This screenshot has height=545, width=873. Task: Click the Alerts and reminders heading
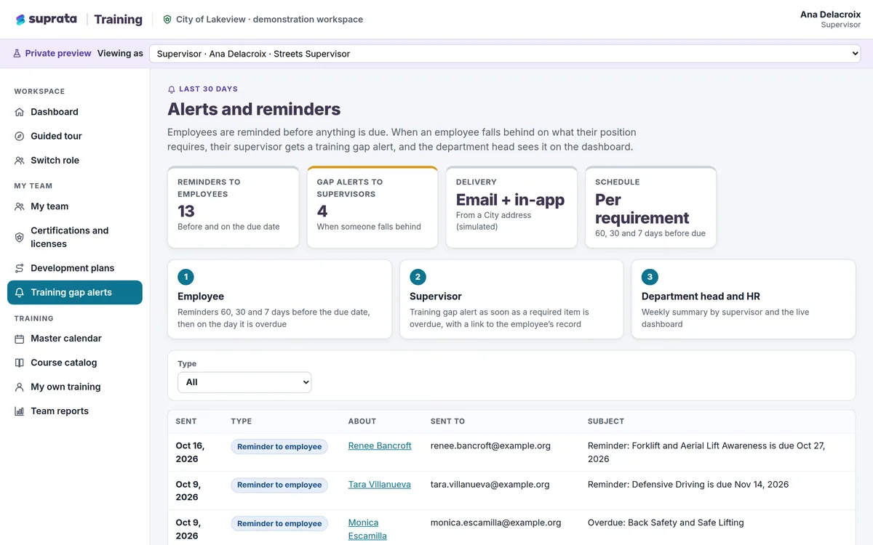point(254,110)
